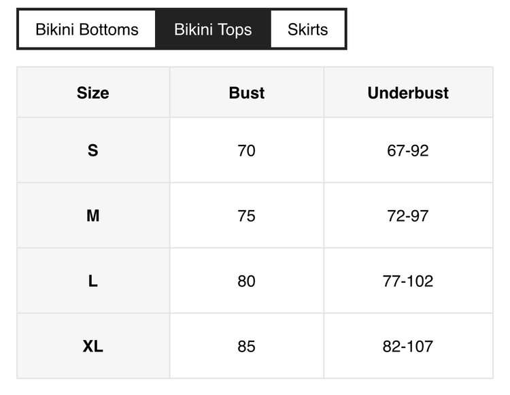Click the Bust column header

coord(247,93)
